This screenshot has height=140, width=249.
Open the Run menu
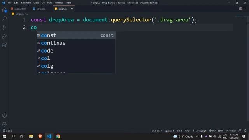(x=49, y=3)
